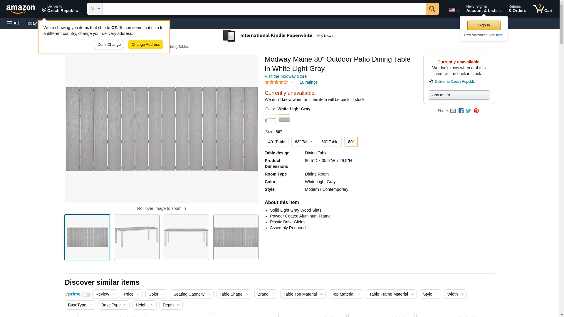This screenshot has height=317, width=564.
Task: Open the shopping cart icon
Action: pos(543,9)
